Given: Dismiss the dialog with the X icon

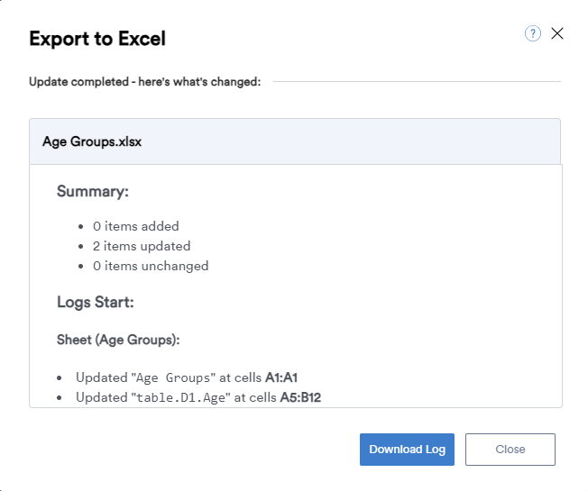Looking at the screenshot, I should tap(557, 33).
